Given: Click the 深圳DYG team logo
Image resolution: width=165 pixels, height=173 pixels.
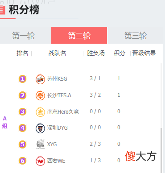Looking at the screenshot, I should pyautogui.click(x=40, y=128).
